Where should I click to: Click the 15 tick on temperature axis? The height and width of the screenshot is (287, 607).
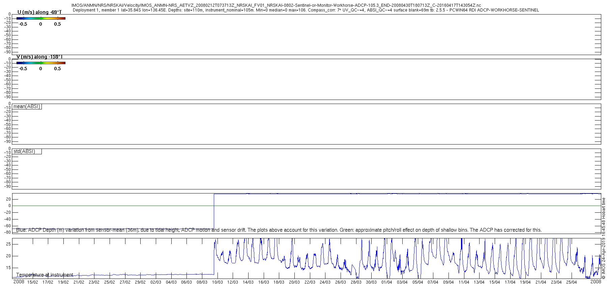pyautogui.click(x=8, y=268)
